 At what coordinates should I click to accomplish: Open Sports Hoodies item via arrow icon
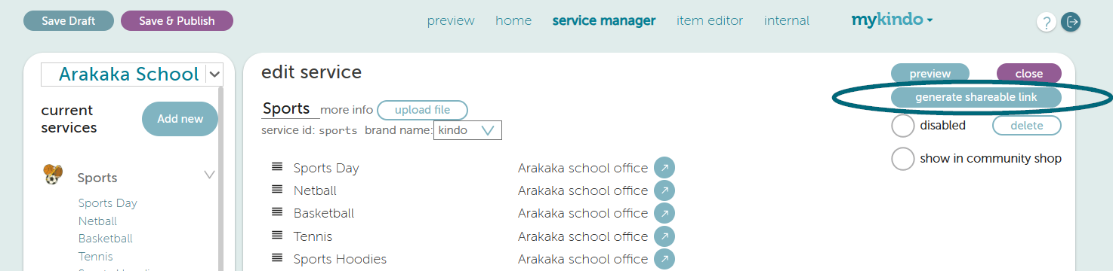click(664, 259)
